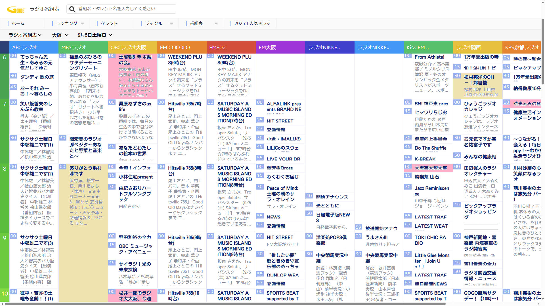
Task: Select the Kiss FM station header
Action: (428, 47)
